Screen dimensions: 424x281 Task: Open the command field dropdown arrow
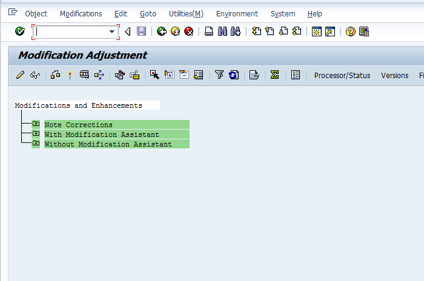[111, 31]
